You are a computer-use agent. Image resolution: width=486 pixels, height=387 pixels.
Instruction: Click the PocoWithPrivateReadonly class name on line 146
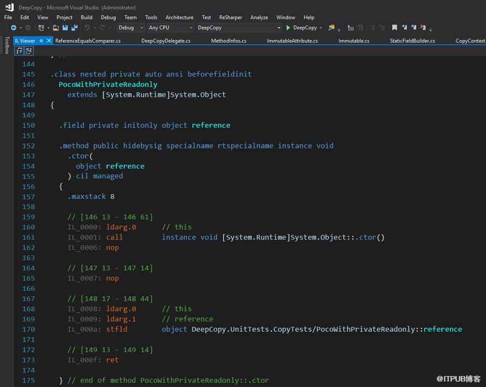(x=108, y=84)
